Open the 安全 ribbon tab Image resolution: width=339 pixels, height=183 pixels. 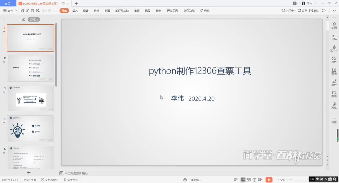click(x=158, y=11)
